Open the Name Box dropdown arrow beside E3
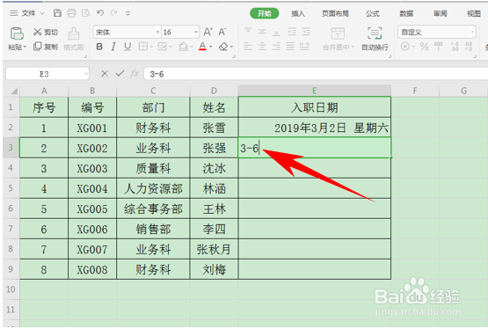This screenshot has height=329, width=488. click(86, 74)
